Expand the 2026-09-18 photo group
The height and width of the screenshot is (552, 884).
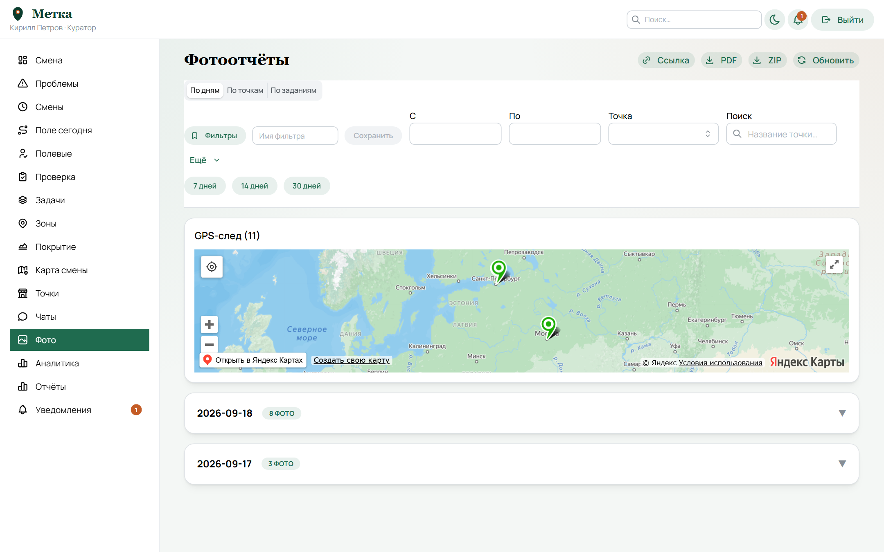[522, 413]
